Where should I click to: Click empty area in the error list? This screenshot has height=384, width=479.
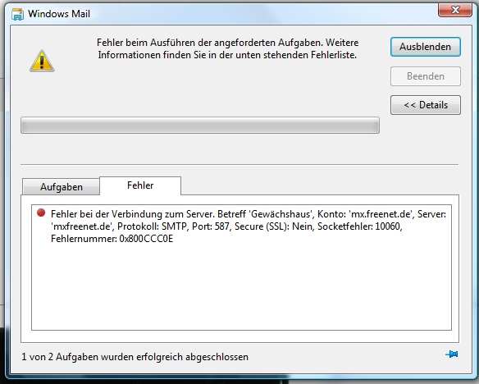pyautogui.click(x=241, y=287)
